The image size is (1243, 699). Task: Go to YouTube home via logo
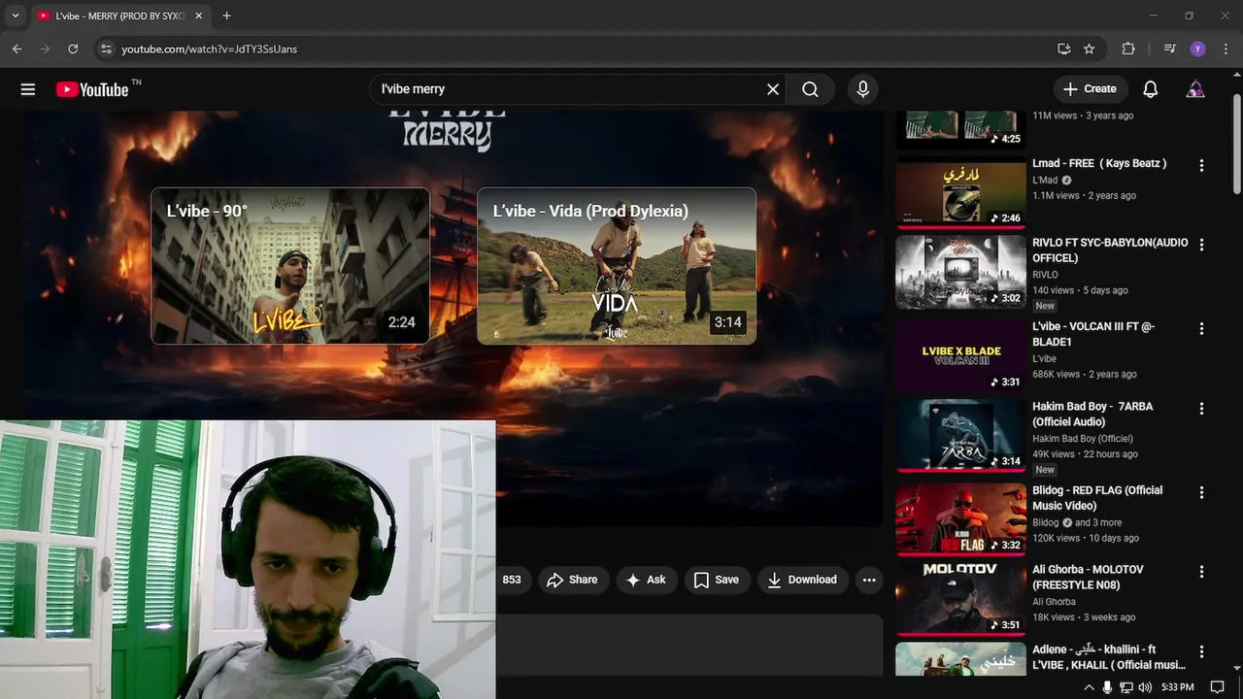point(90,89)
